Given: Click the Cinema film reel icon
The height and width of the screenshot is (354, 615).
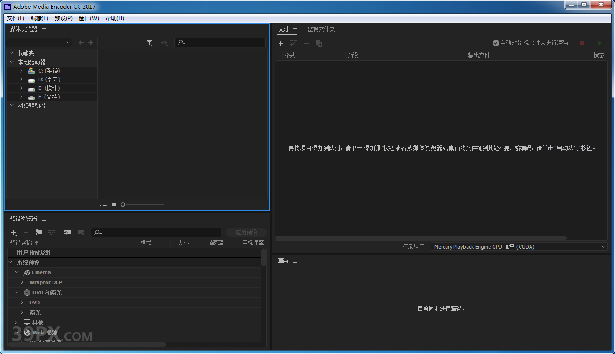Looking at the screenshot, I should [x=27, y=272].
